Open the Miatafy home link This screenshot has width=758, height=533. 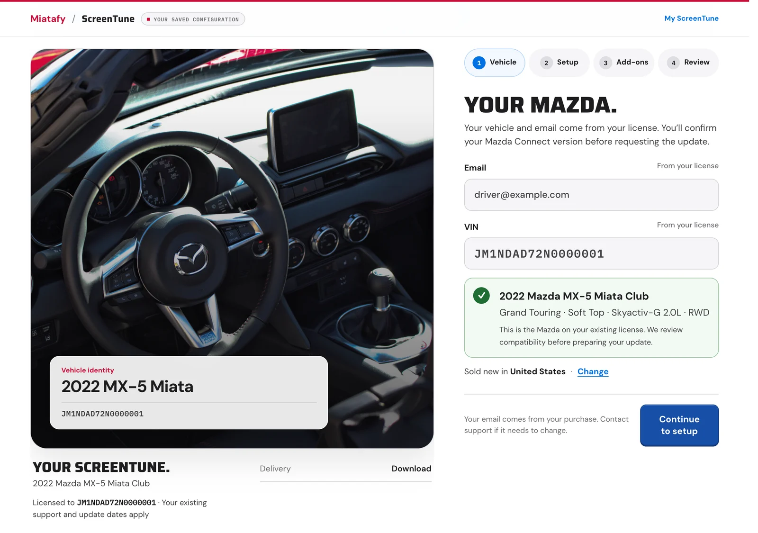[48, 19]
